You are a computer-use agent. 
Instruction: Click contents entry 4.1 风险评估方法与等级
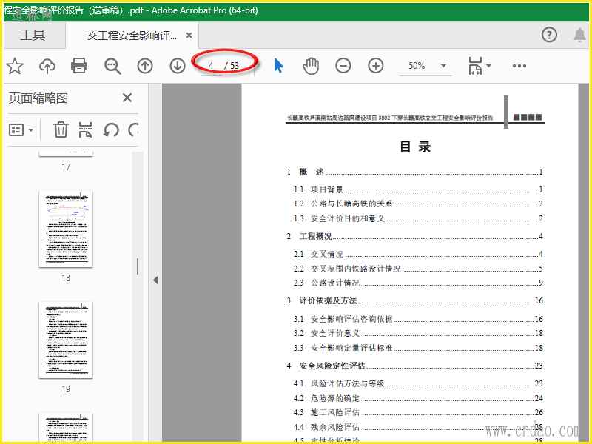[x=418, y=383]
